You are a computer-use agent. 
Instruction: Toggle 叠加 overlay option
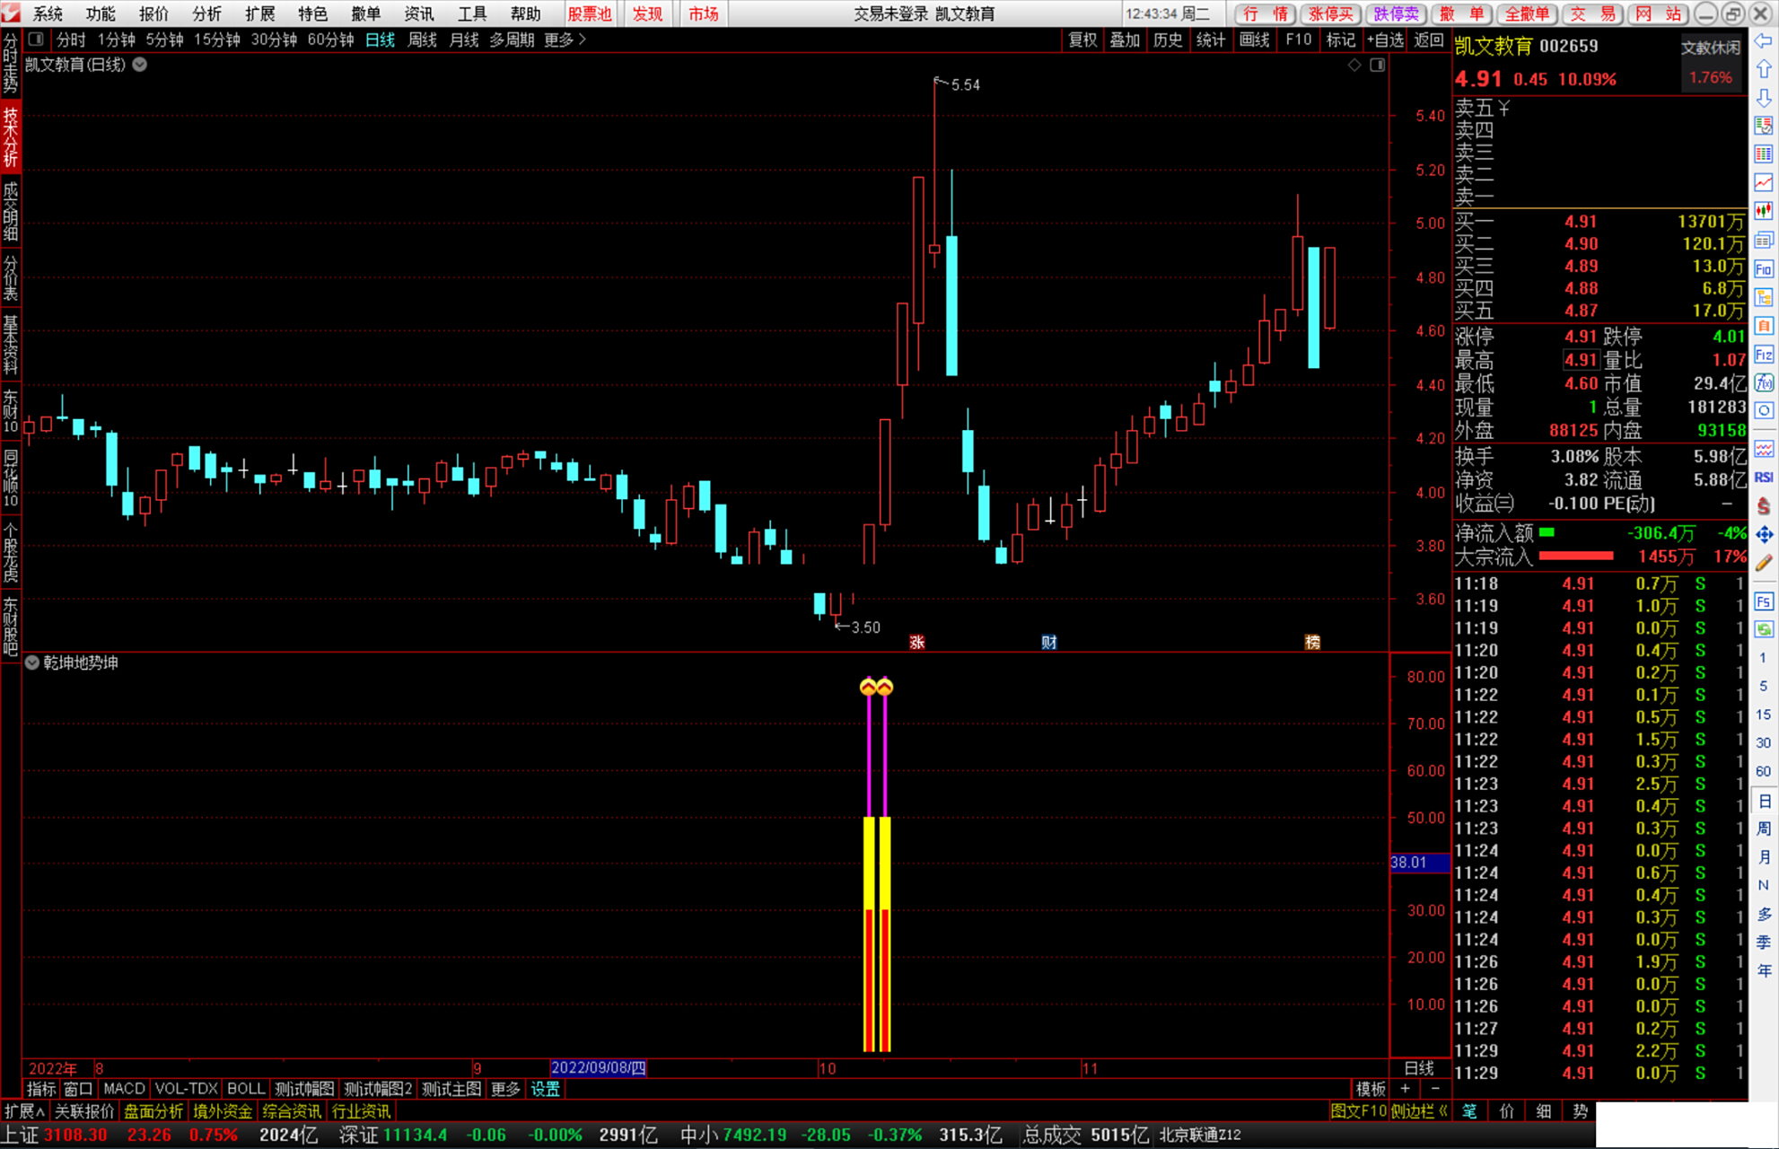(1125, 39)
